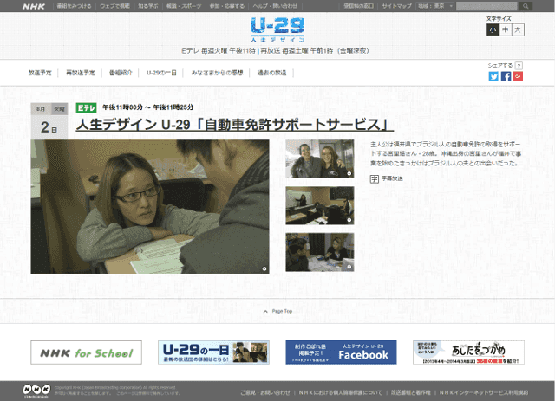The image size is (555, 401).
Task: Click the 字幕放送 label
Action: [392, 179]
